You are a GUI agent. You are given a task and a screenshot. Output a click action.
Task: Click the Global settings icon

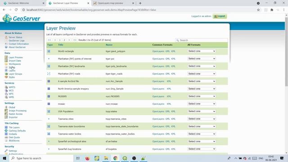[x=6, y=107]
